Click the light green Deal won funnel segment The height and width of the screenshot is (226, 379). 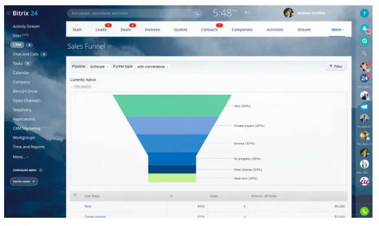point(172,178)
